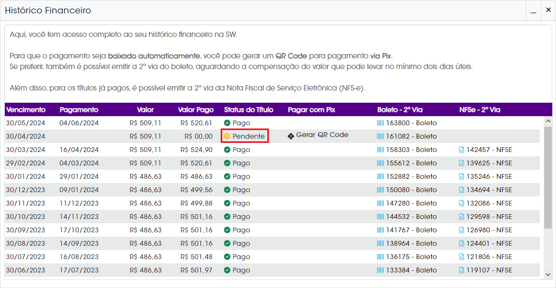The width and height of the screenshot is (556, 288).
Task: Click the due date 30/10/2023
Action: (x=26, y=217)
